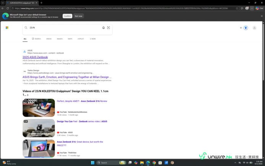
Task: Open visual search with the camera icon
Action: [x=108, y=28]
